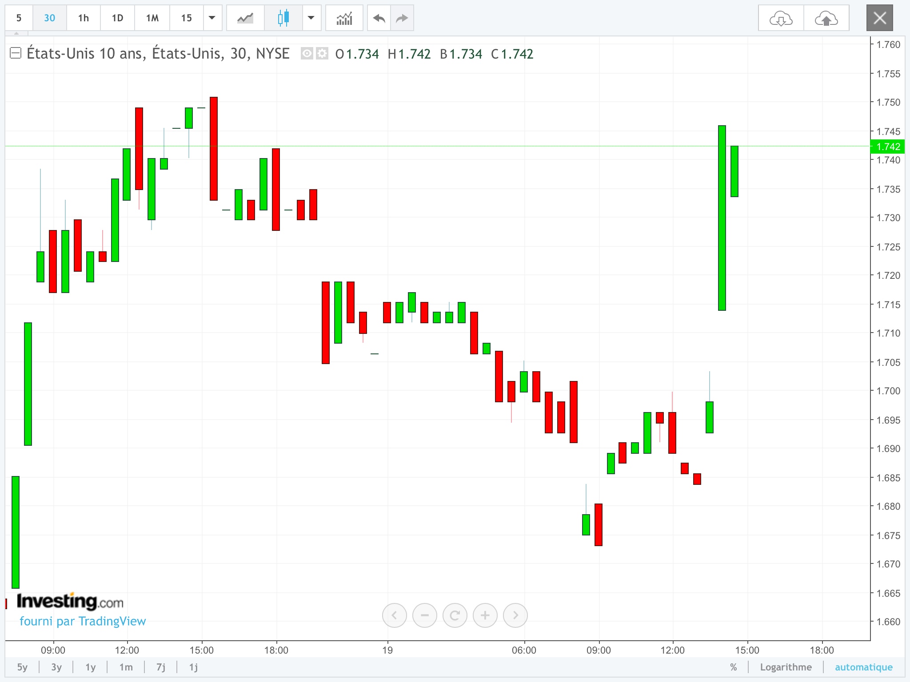Toggle percent scale mode
Screen dimensions: 910x682
point(733,667)
